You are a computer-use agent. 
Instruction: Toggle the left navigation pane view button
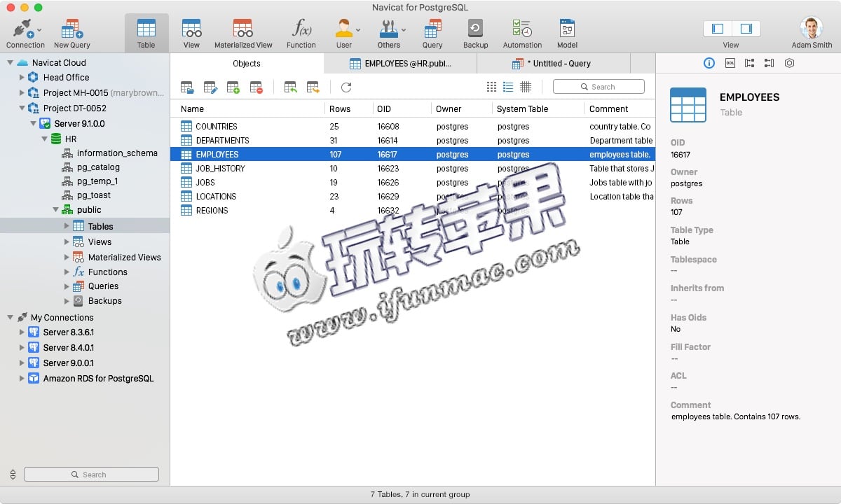pos(718,29)
